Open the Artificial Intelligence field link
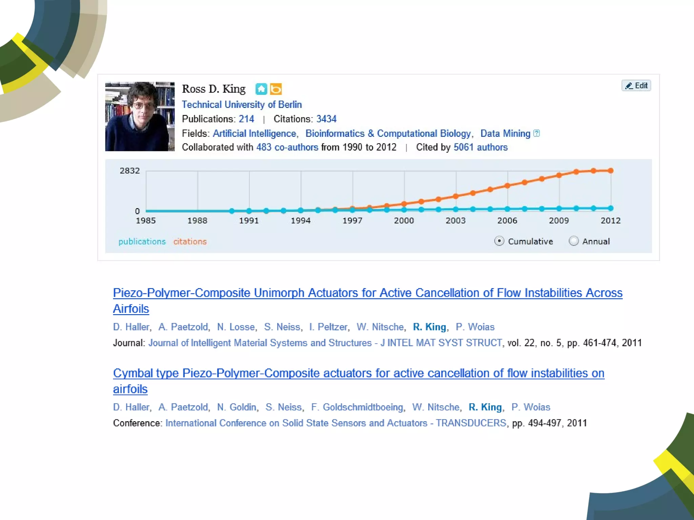The image size is (694, 520). [254, 134]
